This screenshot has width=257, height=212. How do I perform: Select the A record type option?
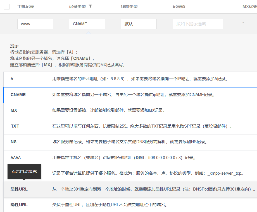point(130,79)
